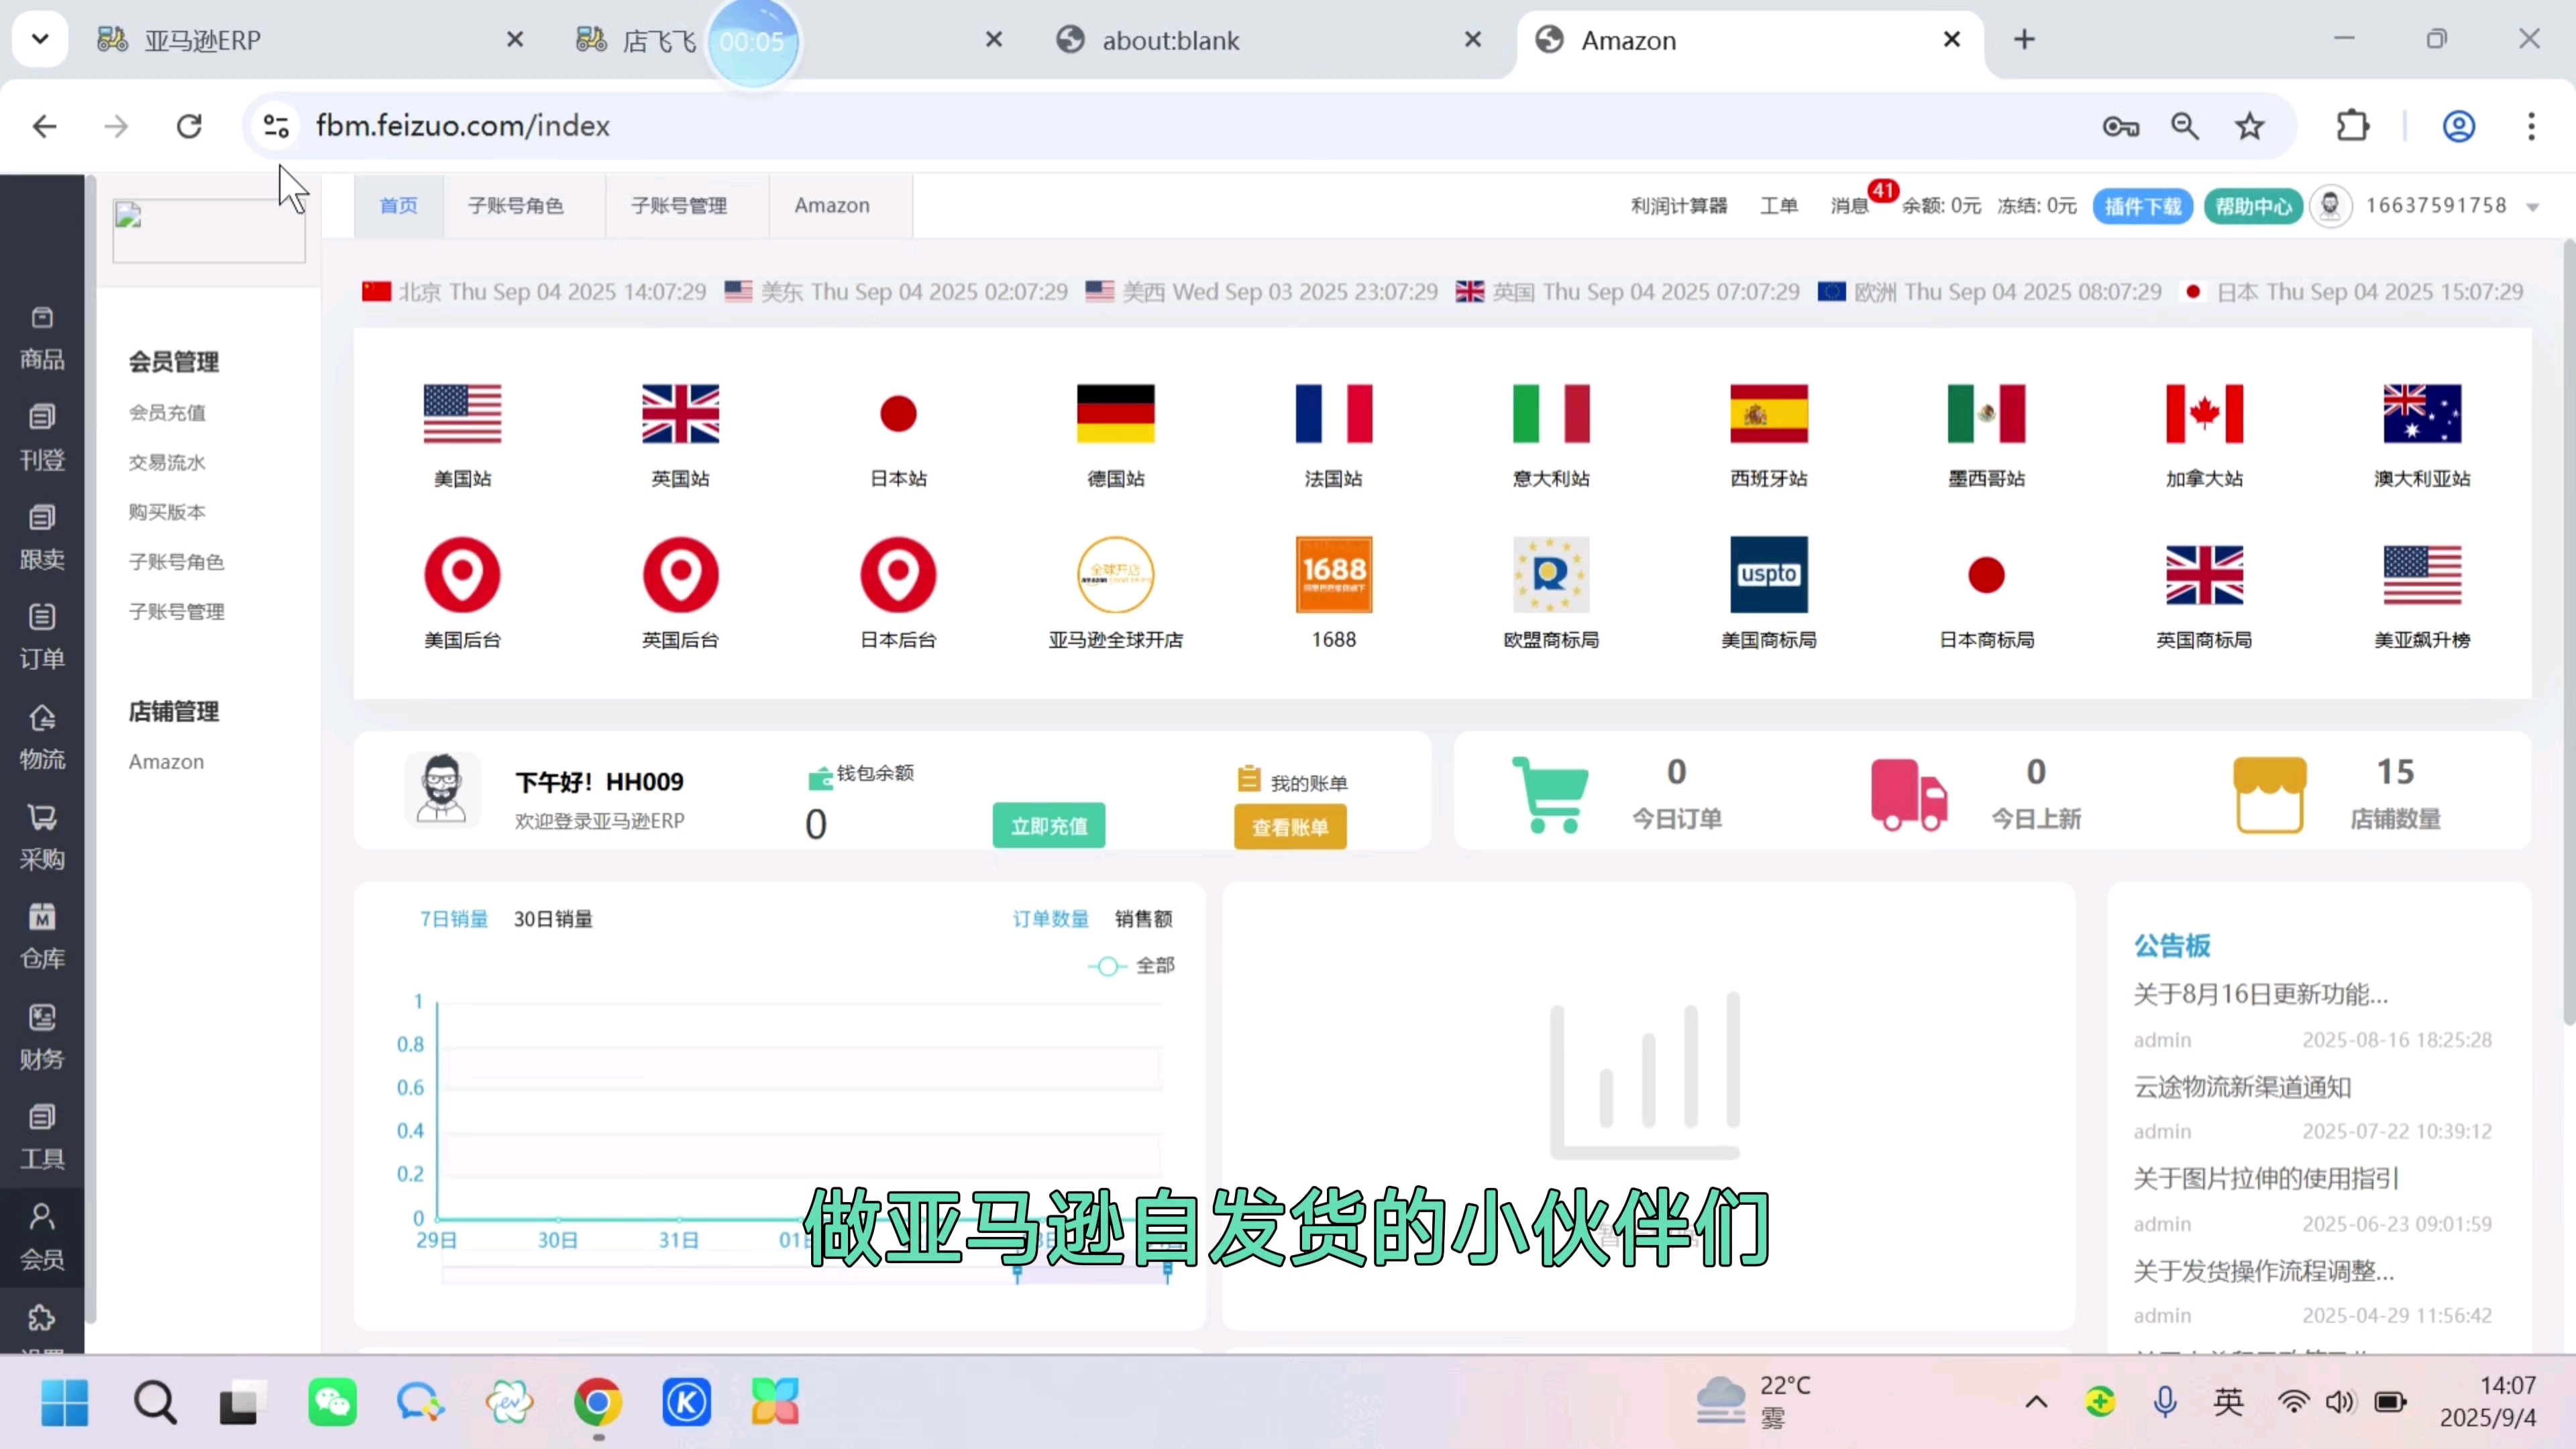The height and width of the screenshot is (1449, 2576).
Task: Open the 澳大利亚站 flag icon
Action: pos(2422,414)
